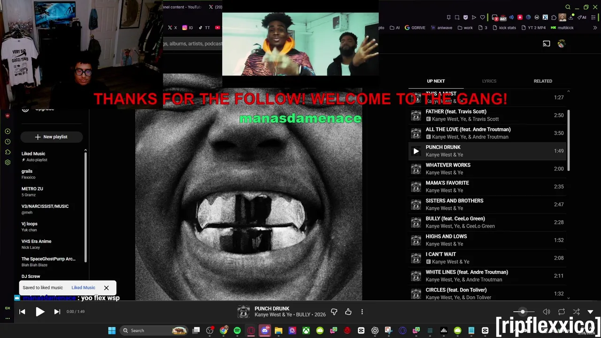The height and width of the screenshot is (338, 601).
Task: Toggle repeat mode in the player
Action: [562, 312]
